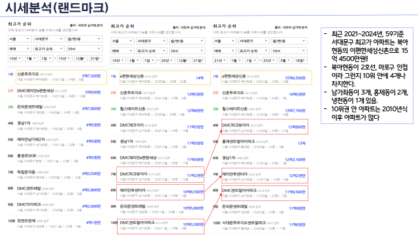This screenshot has height=235, width=418.
Task: Open the 10년 start-year dropdown
Action: [x=15, y=58]
